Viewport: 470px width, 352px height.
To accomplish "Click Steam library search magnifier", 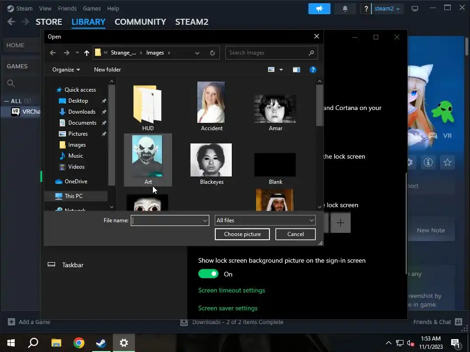I will point(11,83).
